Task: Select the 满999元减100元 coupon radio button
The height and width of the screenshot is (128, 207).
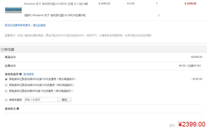Action: [x=6, y=79]
